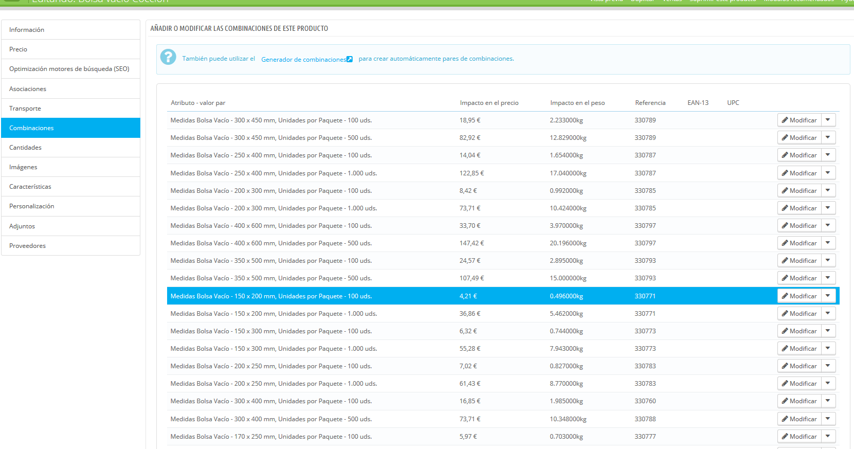Select the price cell 82,92 €

tap(470, 138)
